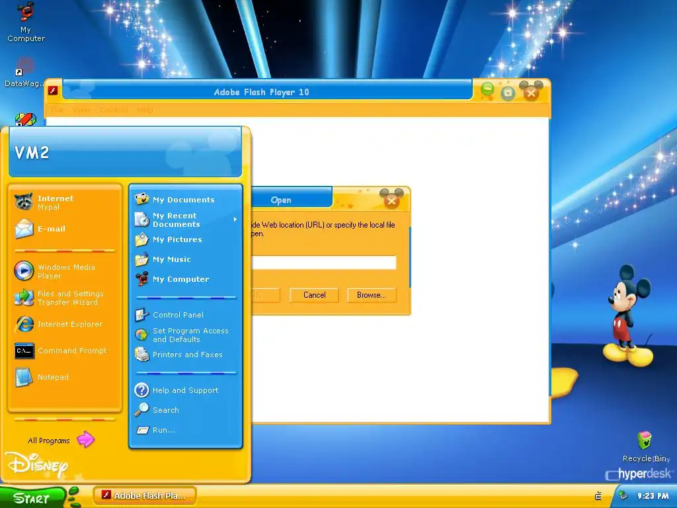Viewport: 677px width, 508px height.
Task: Open Help menu in Flash Player
Action: click(145, 110)
